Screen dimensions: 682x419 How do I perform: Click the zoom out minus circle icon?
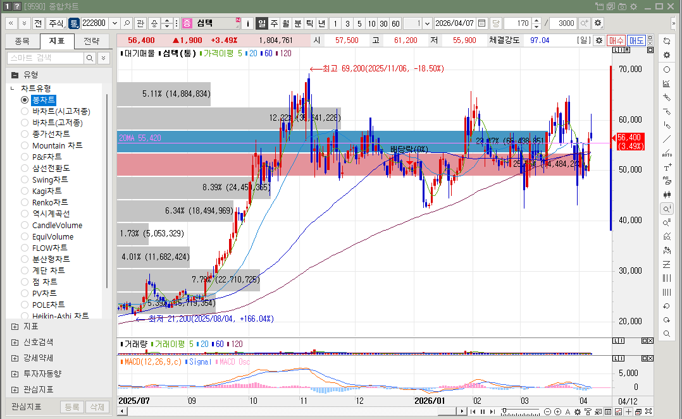point(548,411)
